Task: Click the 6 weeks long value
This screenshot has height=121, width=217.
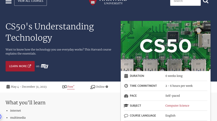Action: coord(174,76)
